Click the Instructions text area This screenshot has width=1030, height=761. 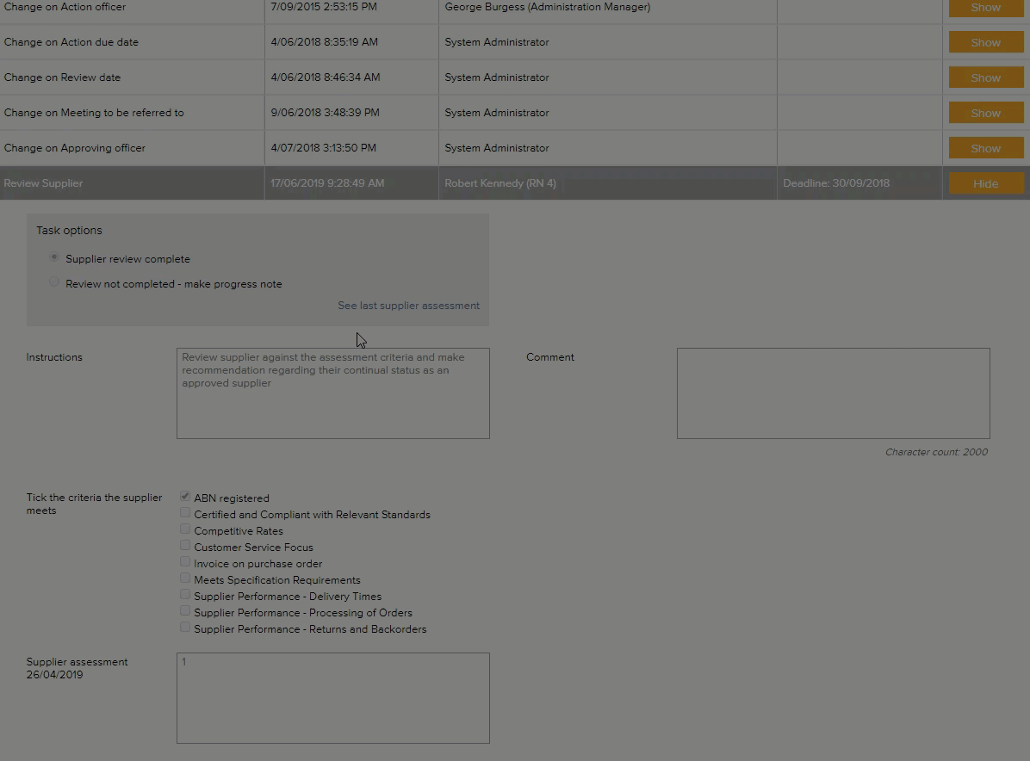(x=332, y=393)
